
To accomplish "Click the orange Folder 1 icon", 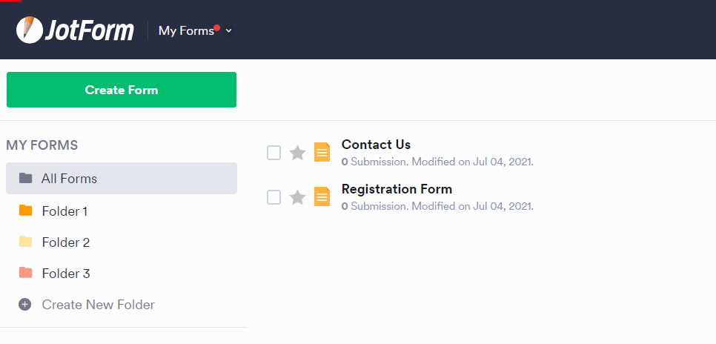I will [x=25, y=211].
